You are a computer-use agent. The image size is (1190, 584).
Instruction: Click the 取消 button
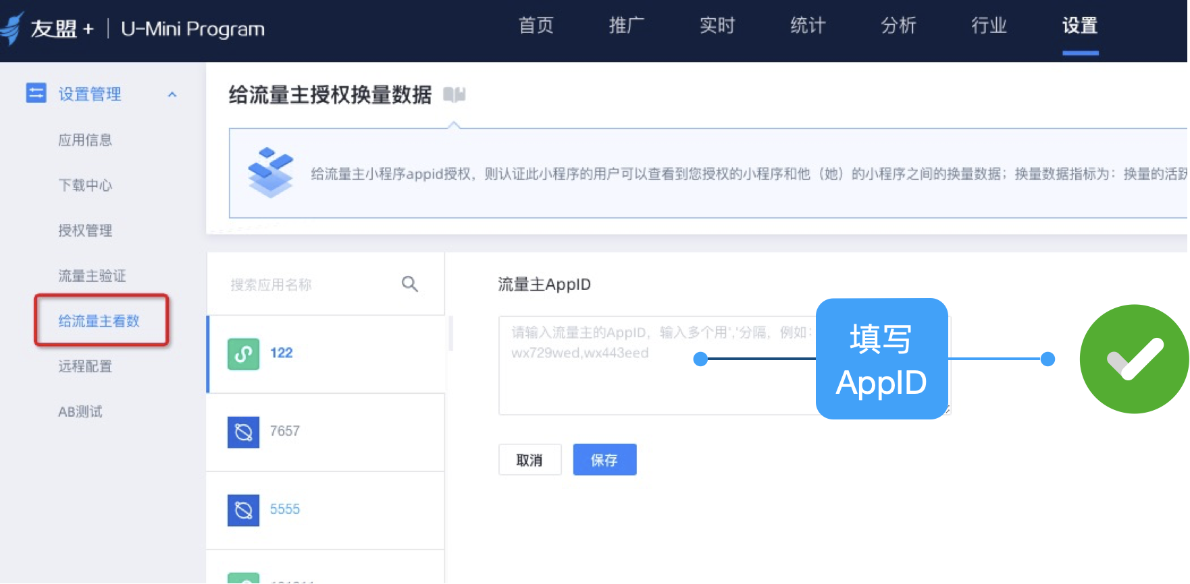coord(529,459)
